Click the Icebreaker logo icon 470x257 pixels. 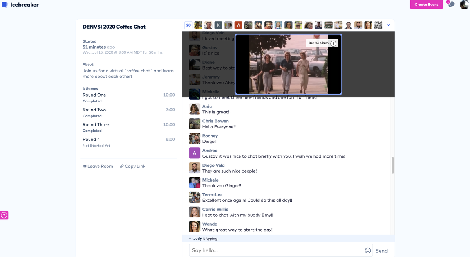point(5,5)
